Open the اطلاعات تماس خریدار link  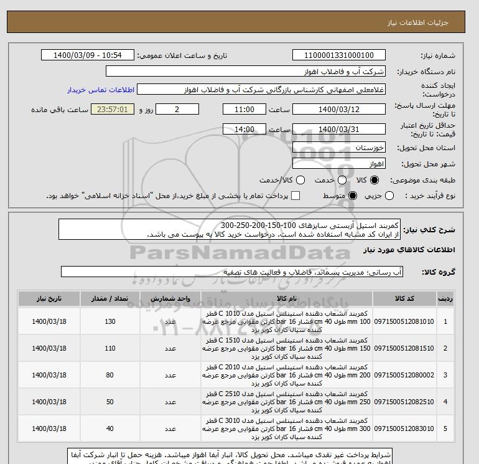[101, 90]
